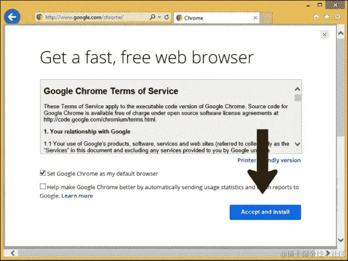Click the search magnifier in address bar
This screenshot has height=261, width=348.
153,17
